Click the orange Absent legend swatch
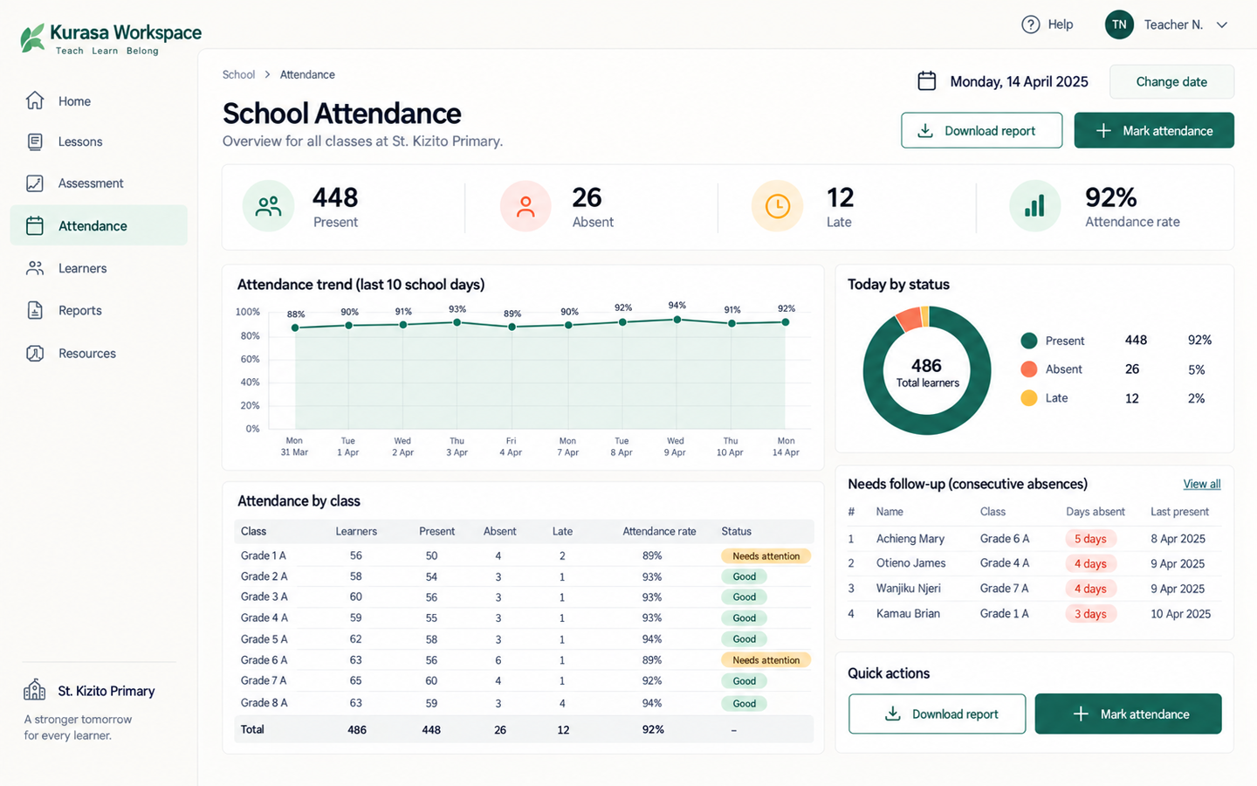 click(x=1029, y=369)
